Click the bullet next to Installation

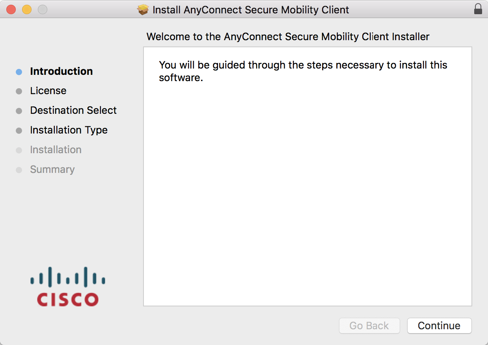point(19,150)
